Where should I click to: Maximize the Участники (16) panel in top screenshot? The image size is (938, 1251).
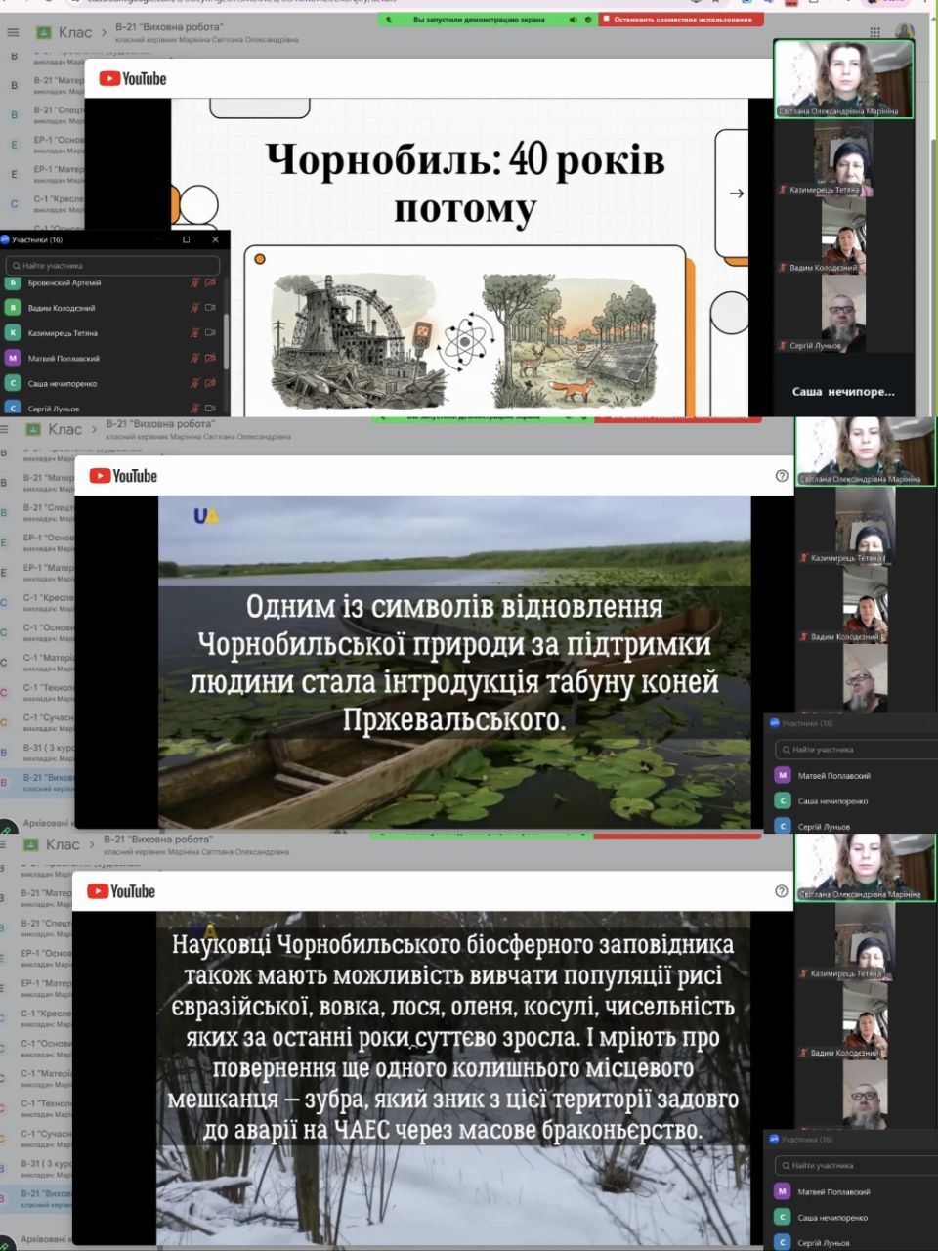pyautogui.click(x=186, y=239)
